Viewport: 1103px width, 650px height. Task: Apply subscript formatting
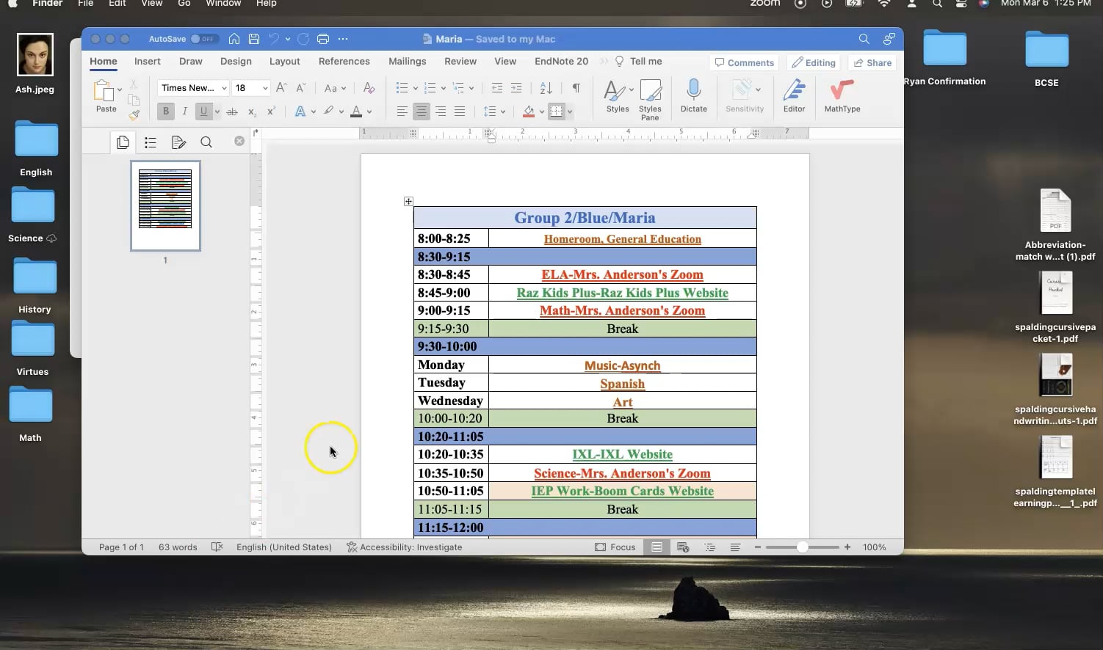252,112
